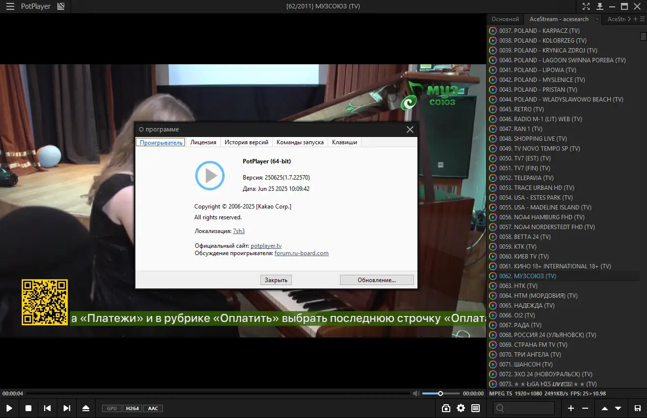The width and height of the screenshot is (647, 418).
Task: Select the 0060. КИЕВ TV (TV) channel
Action: [x=564, y=257]
